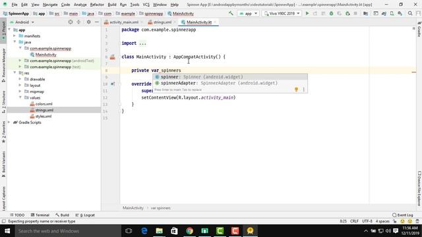Click the override gutter icon on line 10
This screenshot has height=237, width=422.
tap(113, 84)
